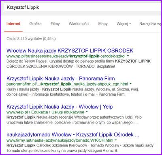Switch to the Grafika tab
The height and width of the screenshot is (155, 162).
pyautogui.click(x=35, y=24)
